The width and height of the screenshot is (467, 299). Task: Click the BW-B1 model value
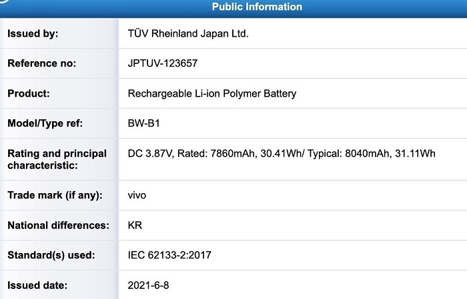pos(144,123)
